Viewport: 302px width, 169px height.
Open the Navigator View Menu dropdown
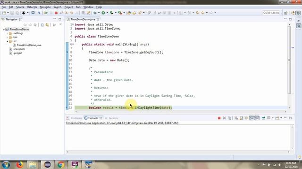tap(61, 25)
